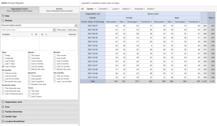Click the Prev year button

click(61, 30)
